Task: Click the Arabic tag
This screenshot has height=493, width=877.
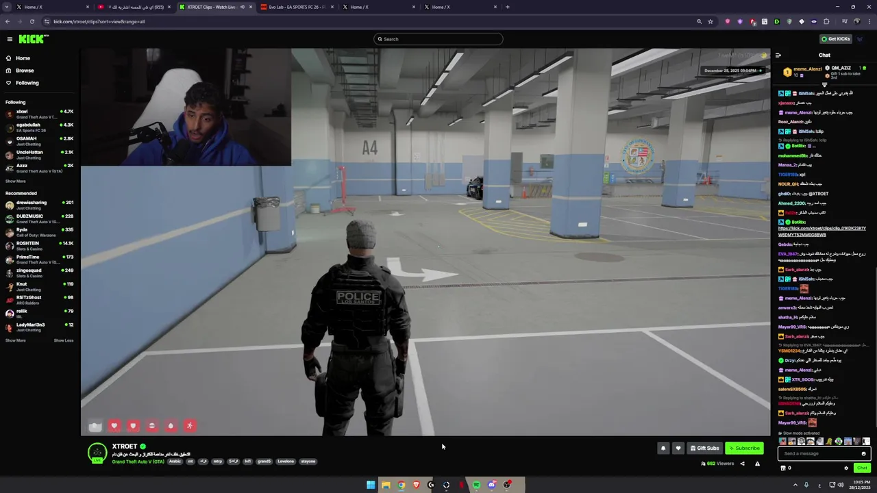Action: pos(175,462)
